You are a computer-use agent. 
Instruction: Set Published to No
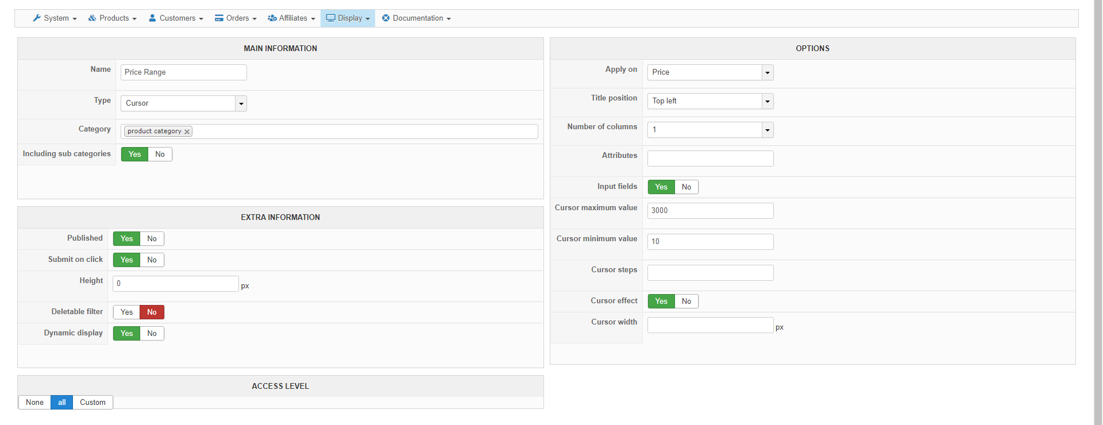click(152, 239)
